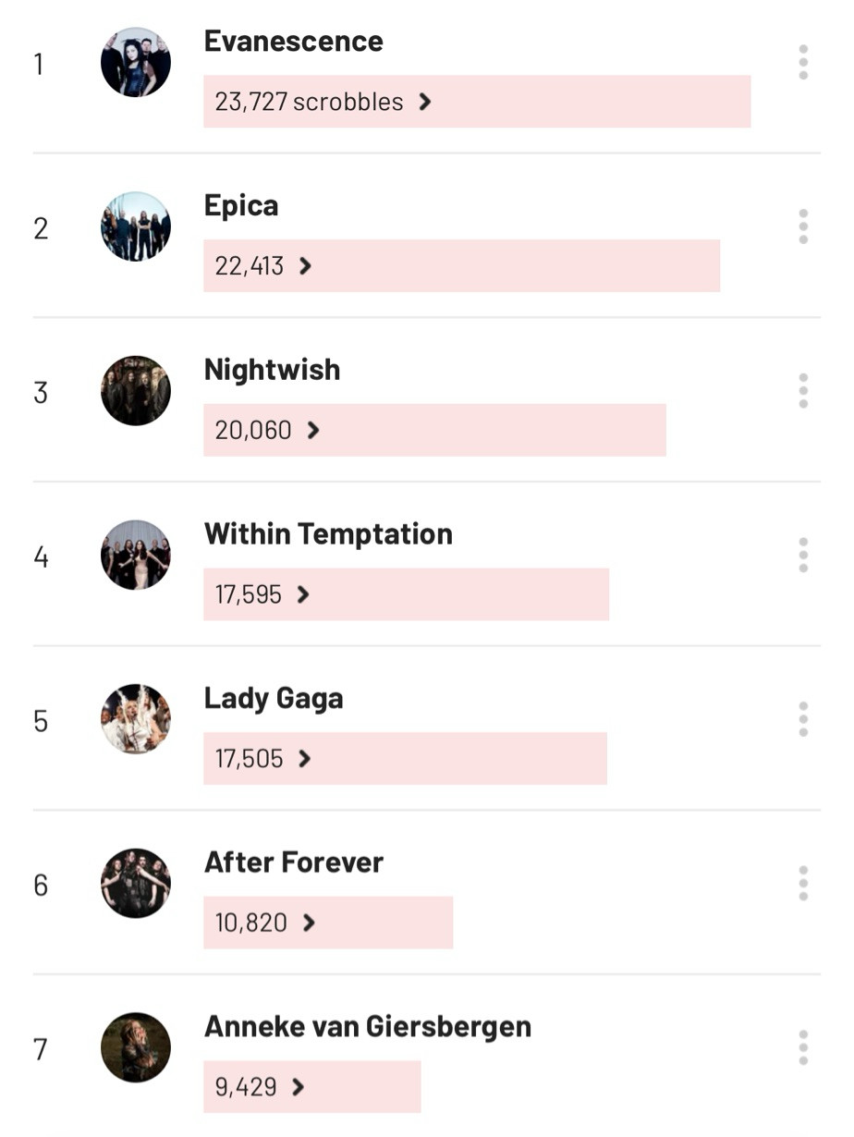
Task: Click Lady Gaga's 17,505 scrobble count
Action: click(x=249, y=759)
